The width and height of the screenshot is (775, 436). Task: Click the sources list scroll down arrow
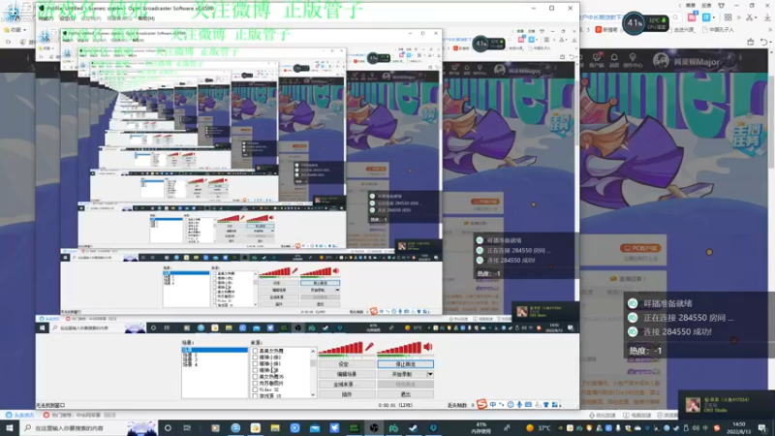pos(313,395)
